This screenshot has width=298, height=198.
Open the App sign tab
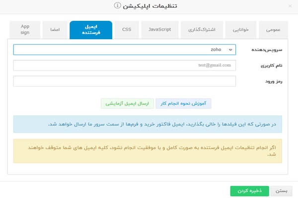tap(25, 29)
